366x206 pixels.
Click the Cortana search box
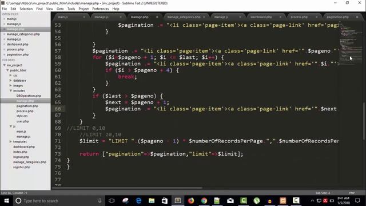pyautogui.click(x=58, y=201)
